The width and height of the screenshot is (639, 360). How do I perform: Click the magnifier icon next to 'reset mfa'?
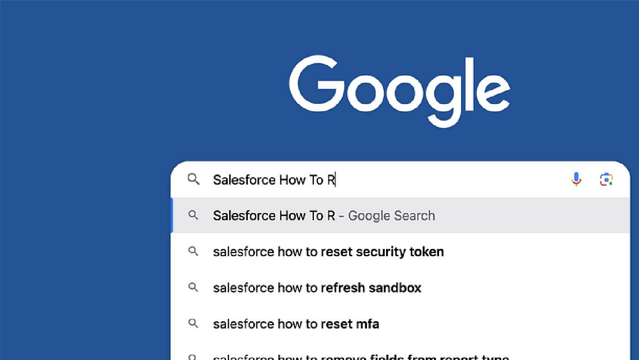click(x=194, y=323)
